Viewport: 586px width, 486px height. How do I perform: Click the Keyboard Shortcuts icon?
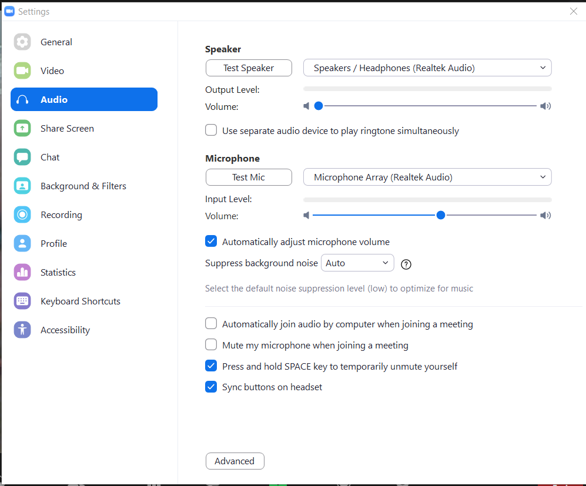coord(22,301)
